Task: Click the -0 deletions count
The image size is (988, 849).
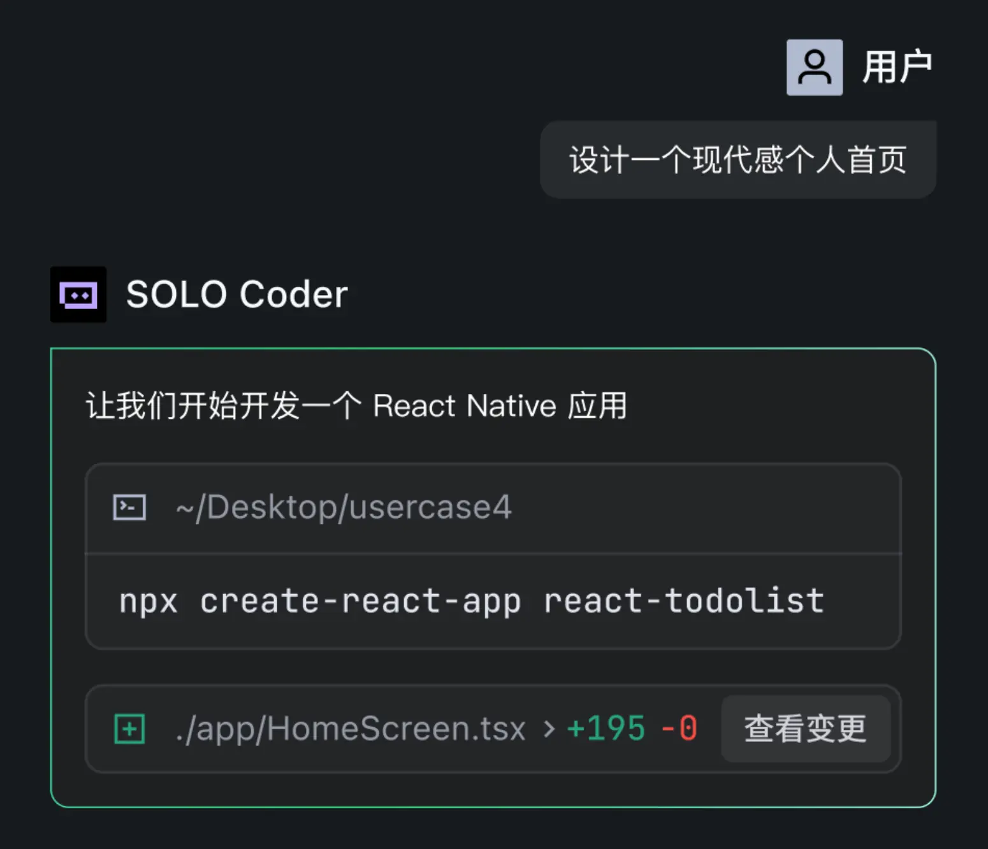Action: 679,729
